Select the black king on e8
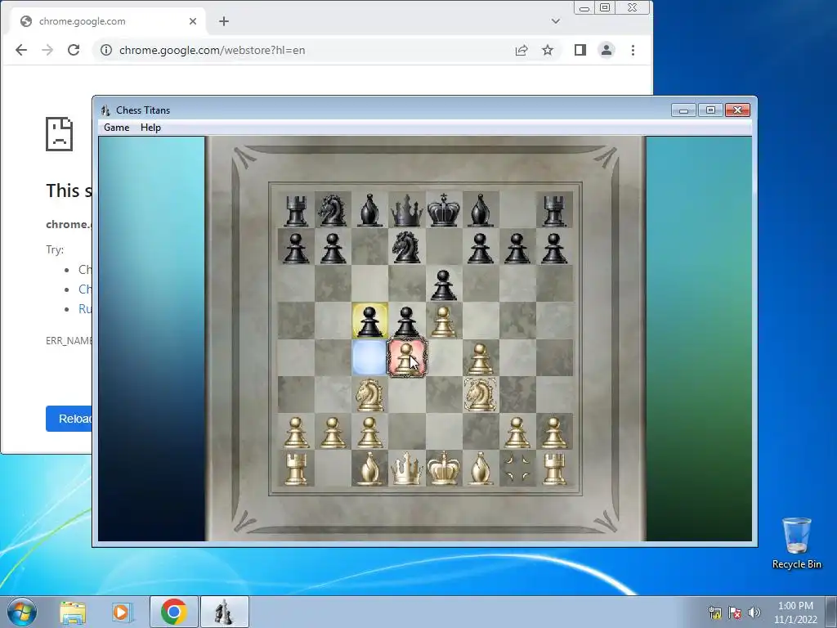 click(x=444, y=210)
